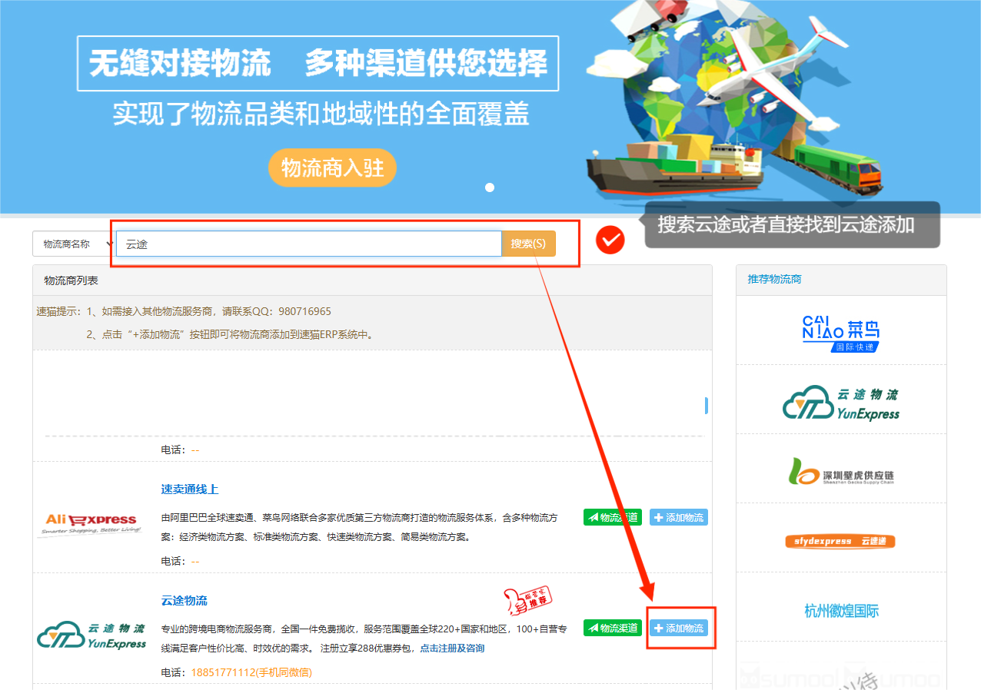This screenshot has width=981, height=690.
Task: Open the 点击注册及咨询 link
Action: pos(452,648)
